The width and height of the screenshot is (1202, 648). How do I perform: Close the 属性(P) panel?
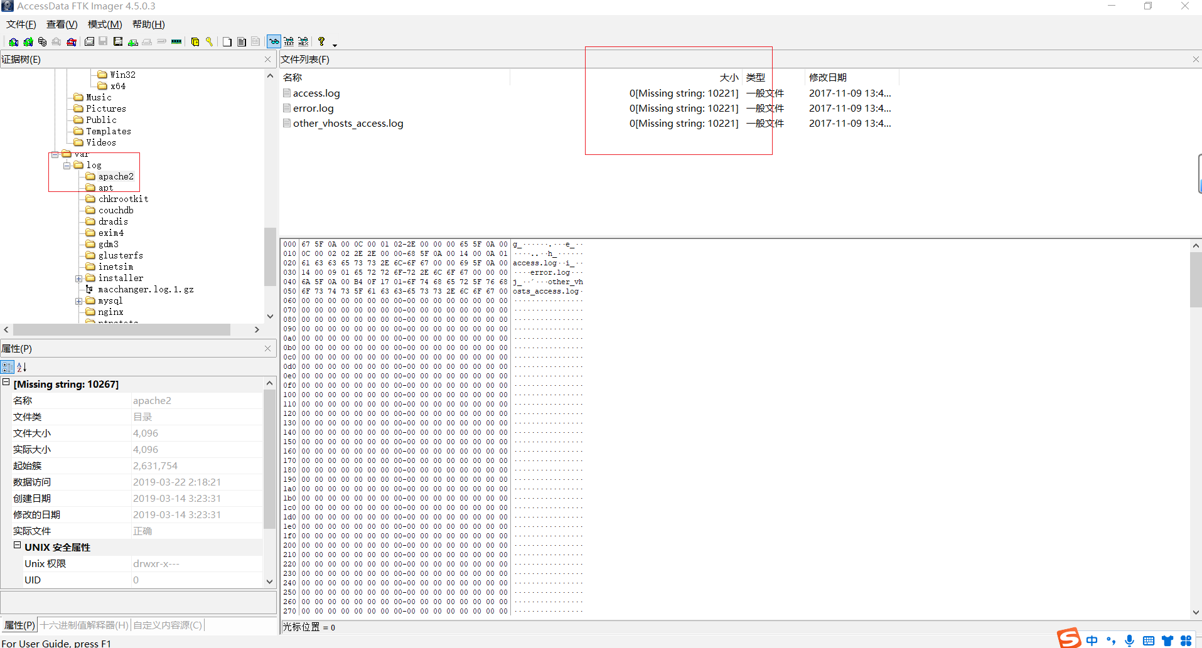(268, 349)
